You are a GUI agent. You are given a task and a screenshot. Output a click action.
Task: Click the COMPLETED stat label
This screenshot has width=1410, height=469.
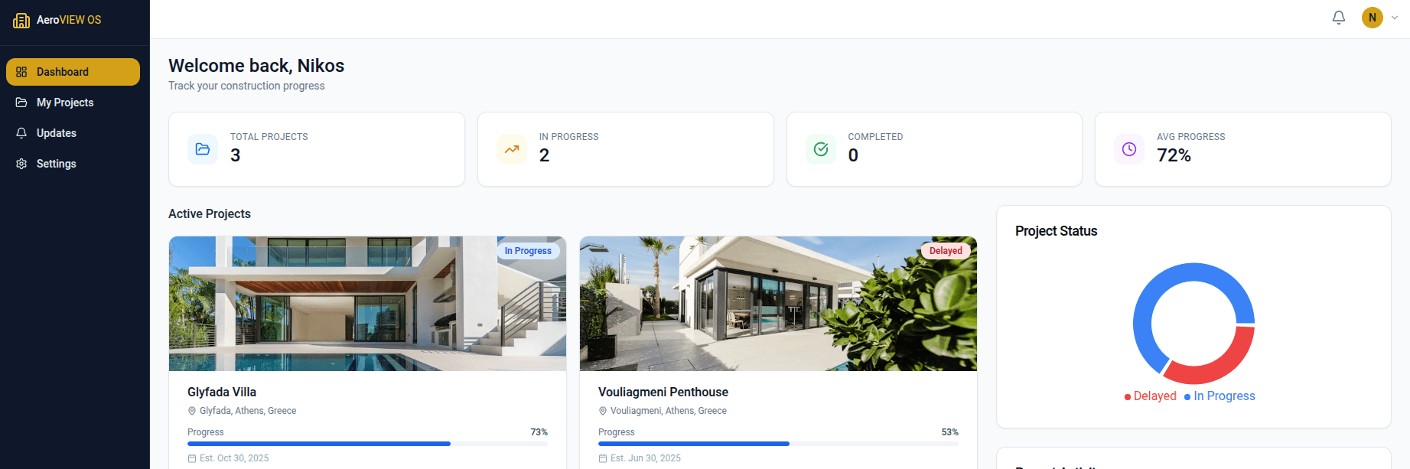[x=875, y=137]
